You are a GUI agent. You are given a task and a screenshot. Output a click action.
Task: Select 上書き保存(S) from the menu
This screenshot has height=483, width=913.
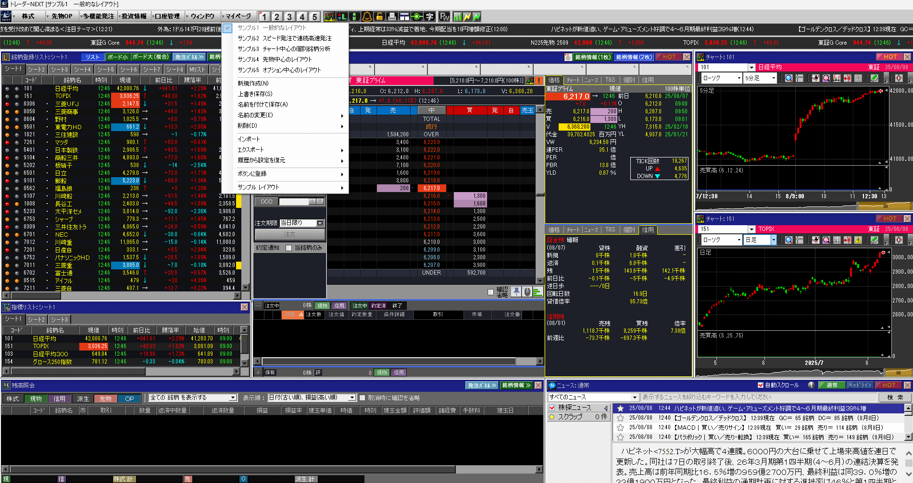[255, 94]
